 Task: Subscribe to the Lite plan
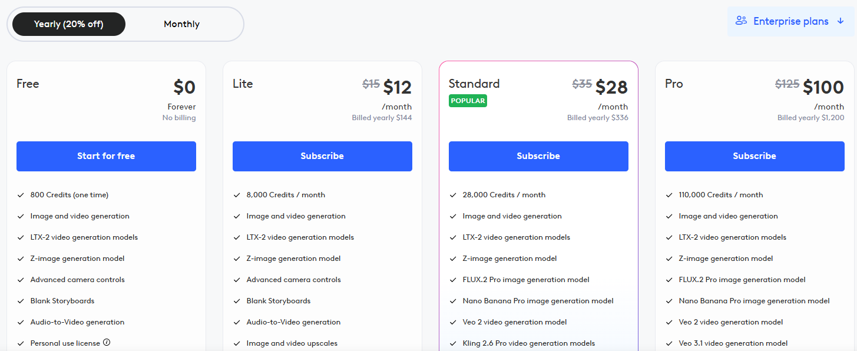[322, 155]
